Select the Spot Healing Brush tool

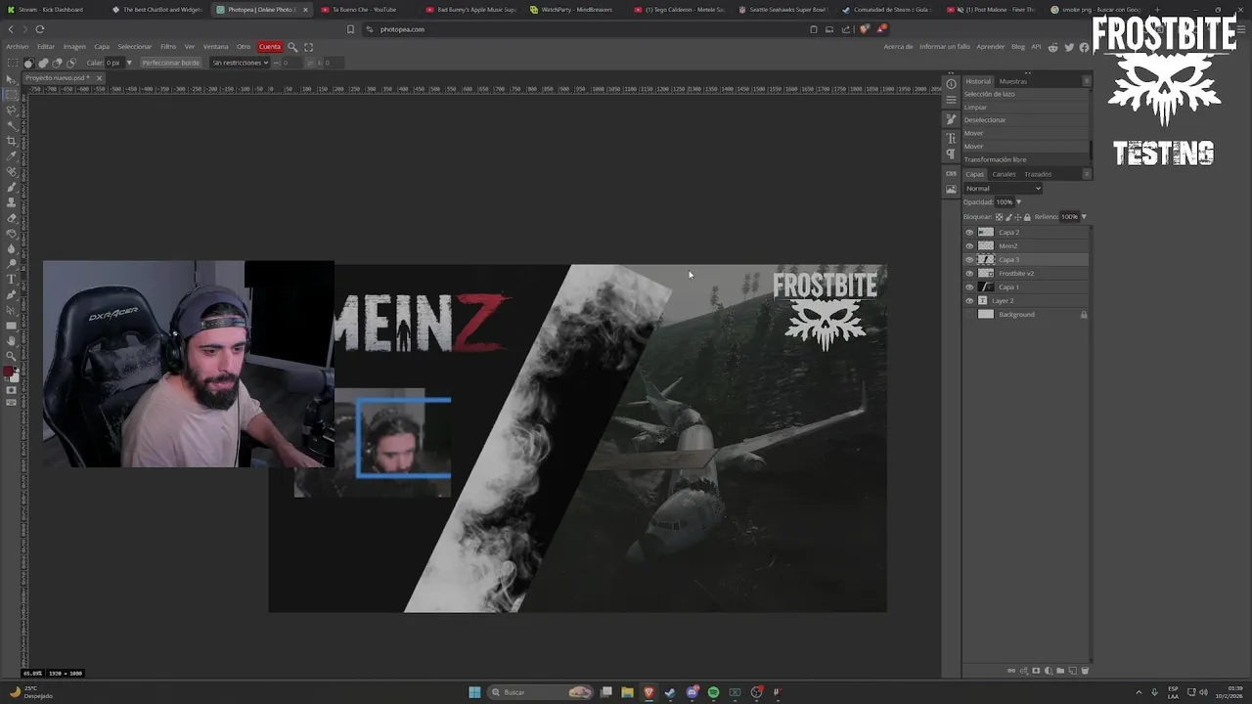pyautogui.click(x=12, y=171)
